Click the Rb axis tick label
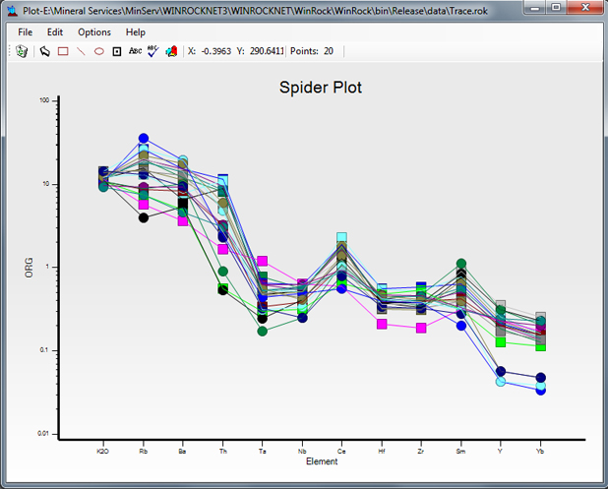 click(143, 452)
